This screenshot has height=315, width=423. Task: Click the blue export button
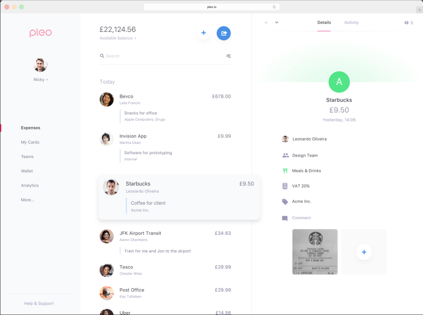click(x=224, y=33)
